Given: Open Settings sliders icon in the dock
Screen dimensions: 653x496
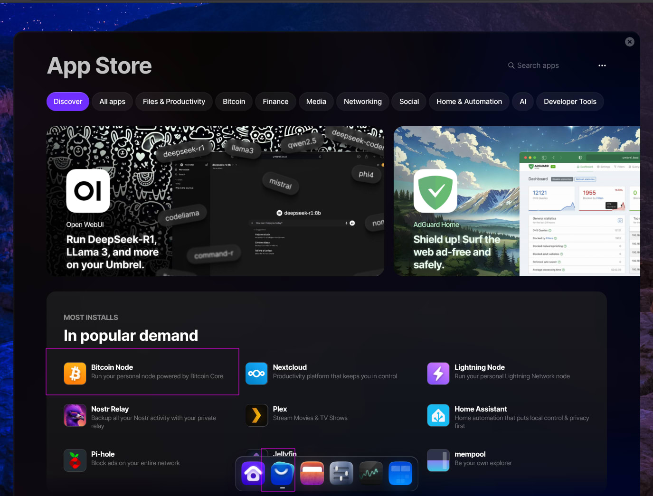Looking at the screenshot, I should [341, 473].
